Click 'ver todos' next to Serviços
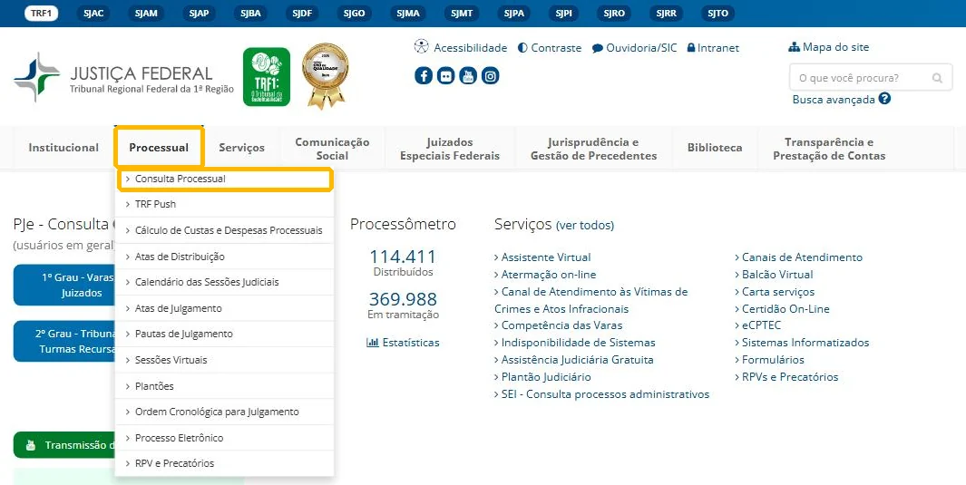The image size is (966, 485). [x=585, y=226]
